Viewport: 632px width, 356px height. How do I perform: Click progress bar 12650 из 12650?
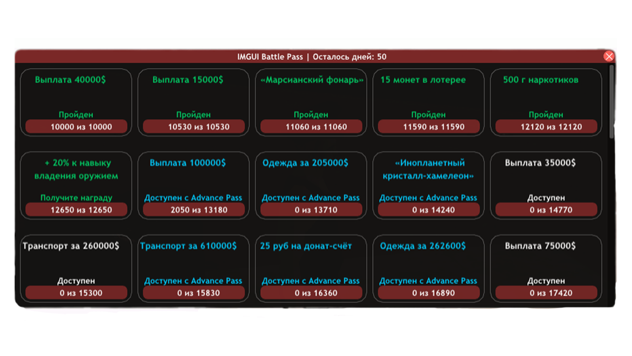76,210
